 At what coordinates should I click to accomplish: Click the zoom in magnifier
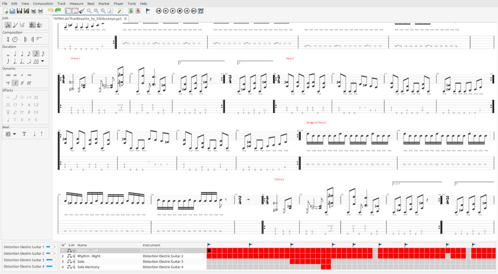pyautogui.click(x=103, y=11)
